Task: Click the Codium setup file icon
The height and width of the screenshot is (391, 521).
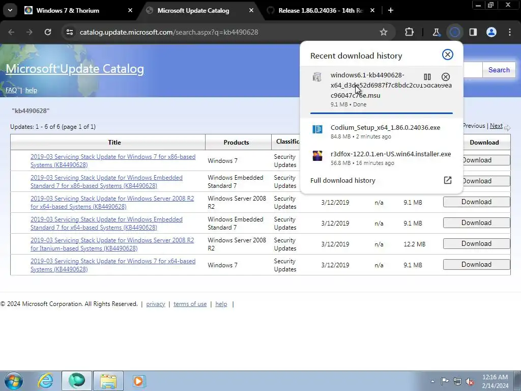Action: 317,129
